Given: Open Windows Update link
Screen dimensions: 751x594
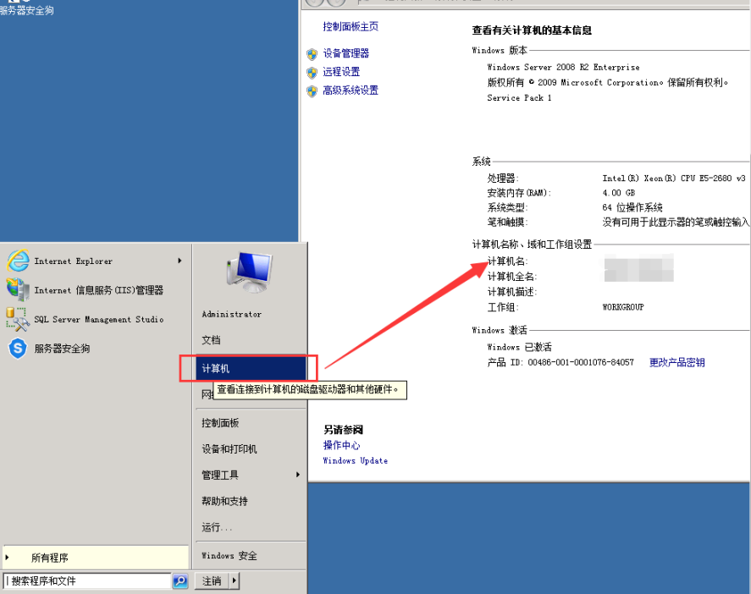Looking at the screenshot, I should click(x=355, y=461).
